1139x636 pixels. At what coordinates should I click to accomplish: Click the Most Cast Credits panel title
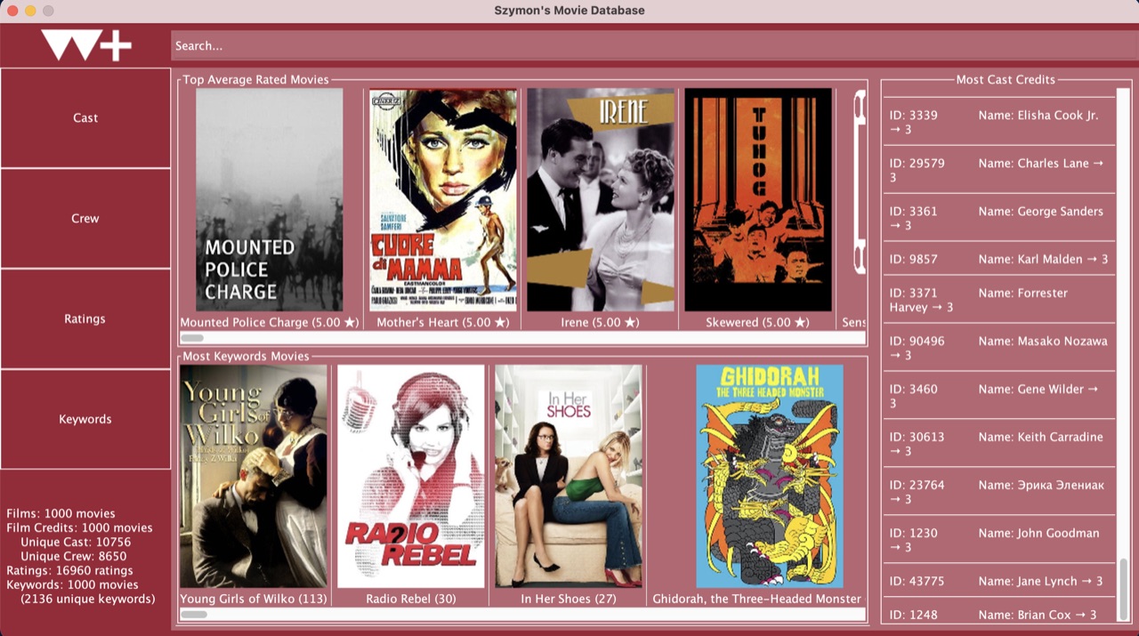(x=1006, y=79)
